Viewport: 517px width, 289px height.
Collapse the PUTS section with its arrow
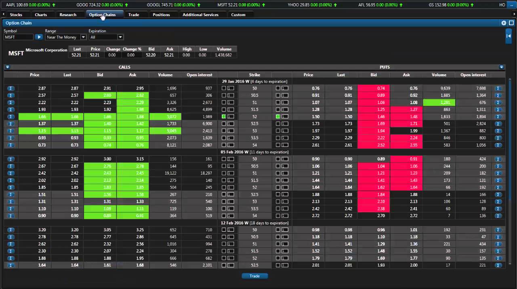point(502,67)
